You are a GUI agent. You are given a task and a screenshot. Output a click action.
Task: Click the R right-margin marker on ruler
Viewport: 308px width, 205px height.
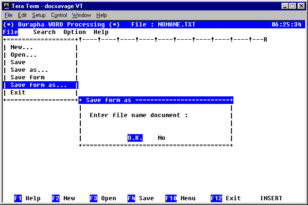pos(265,40)
